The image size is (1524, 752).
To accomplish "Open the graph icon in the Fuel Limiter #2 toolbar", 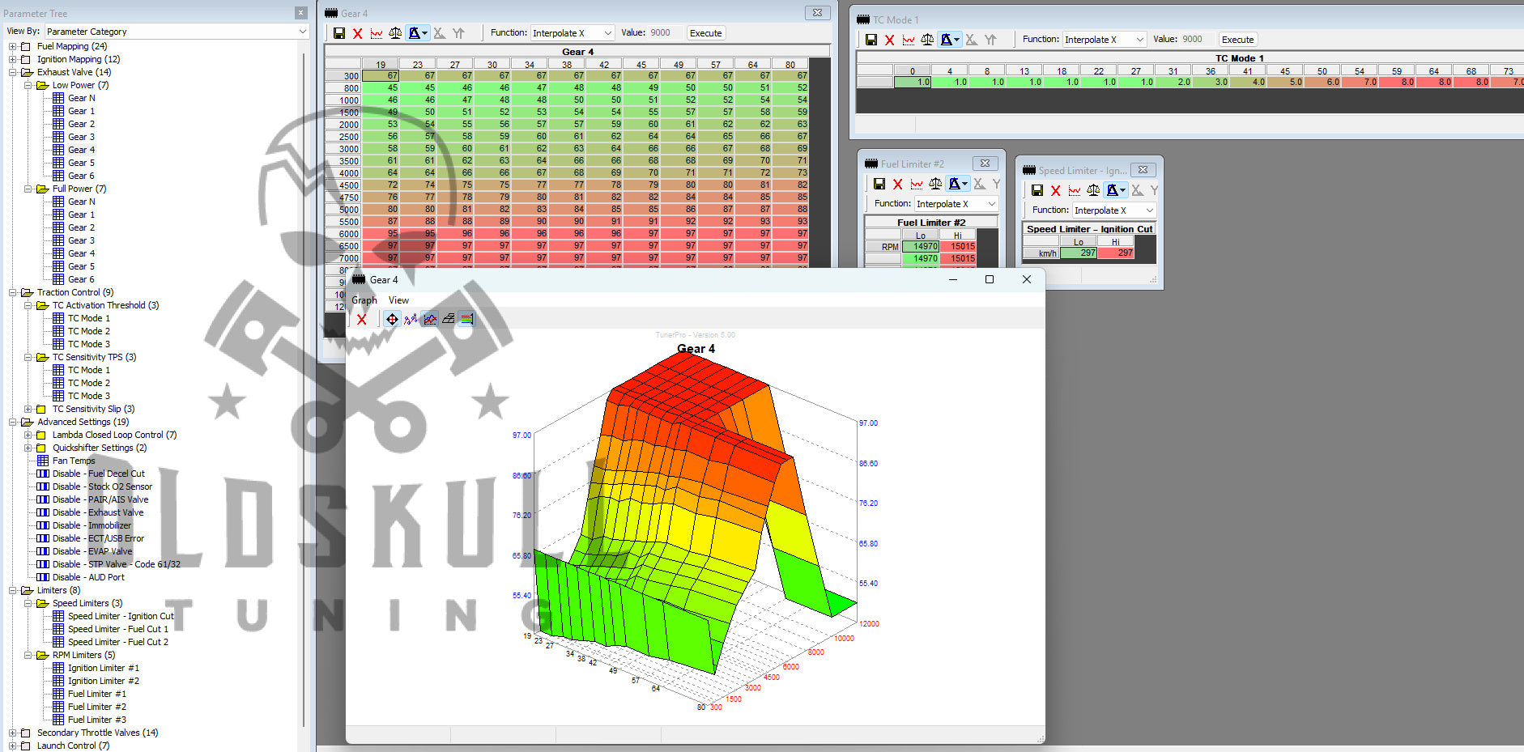I will (917, 184).
